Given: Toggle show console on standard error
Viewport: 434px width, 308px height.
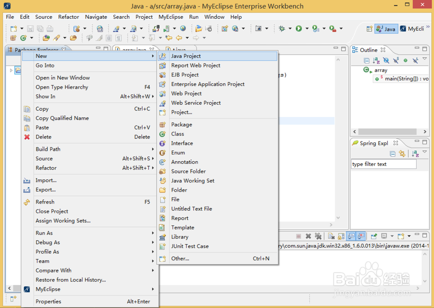Looking at the screenshot, I should point(361,236).
